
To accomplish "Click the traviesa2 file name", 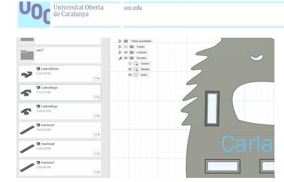I will point(48,144).
